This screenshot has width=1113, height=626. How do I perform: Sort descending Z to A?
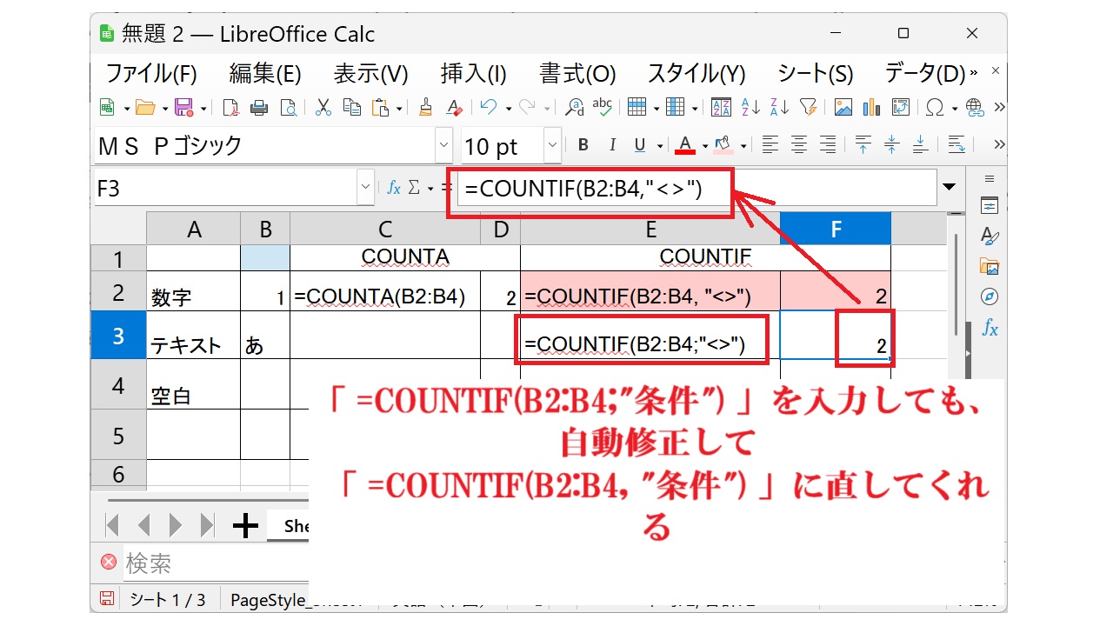click(779, 107)
